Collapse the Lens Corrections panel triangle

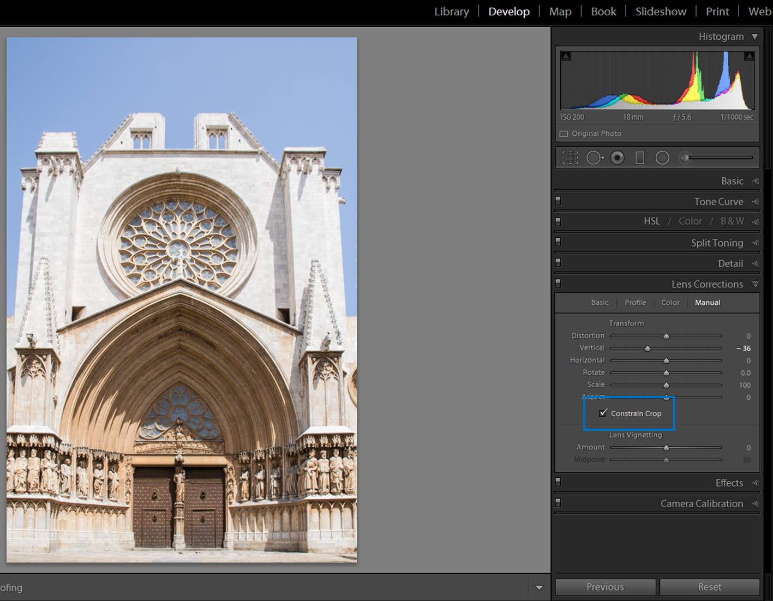tap(756, 284)
